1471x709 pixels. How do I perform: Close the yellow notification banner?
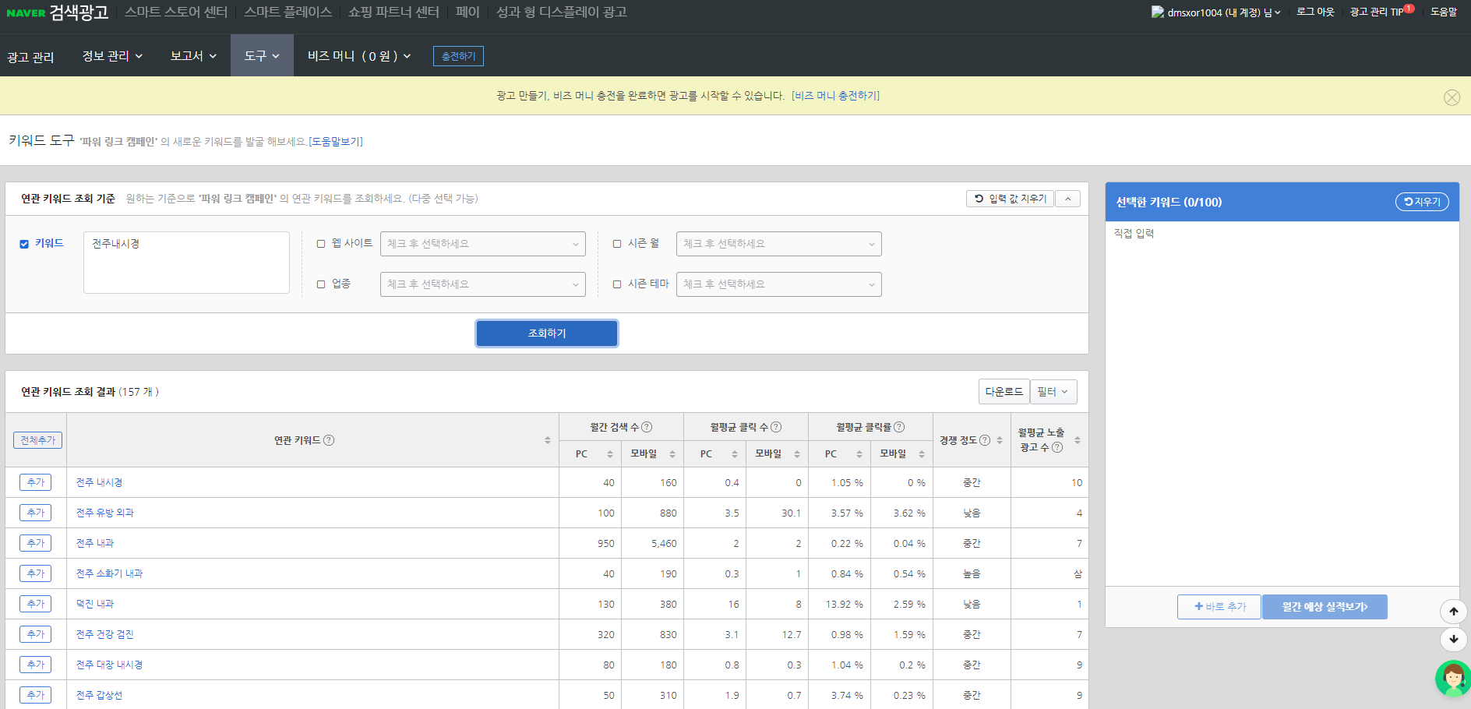pos(1452,97)
